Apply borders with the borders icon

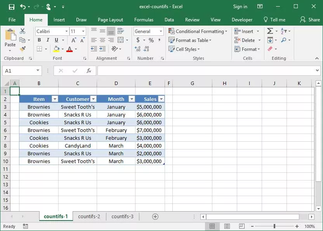[x=39, y=49]
